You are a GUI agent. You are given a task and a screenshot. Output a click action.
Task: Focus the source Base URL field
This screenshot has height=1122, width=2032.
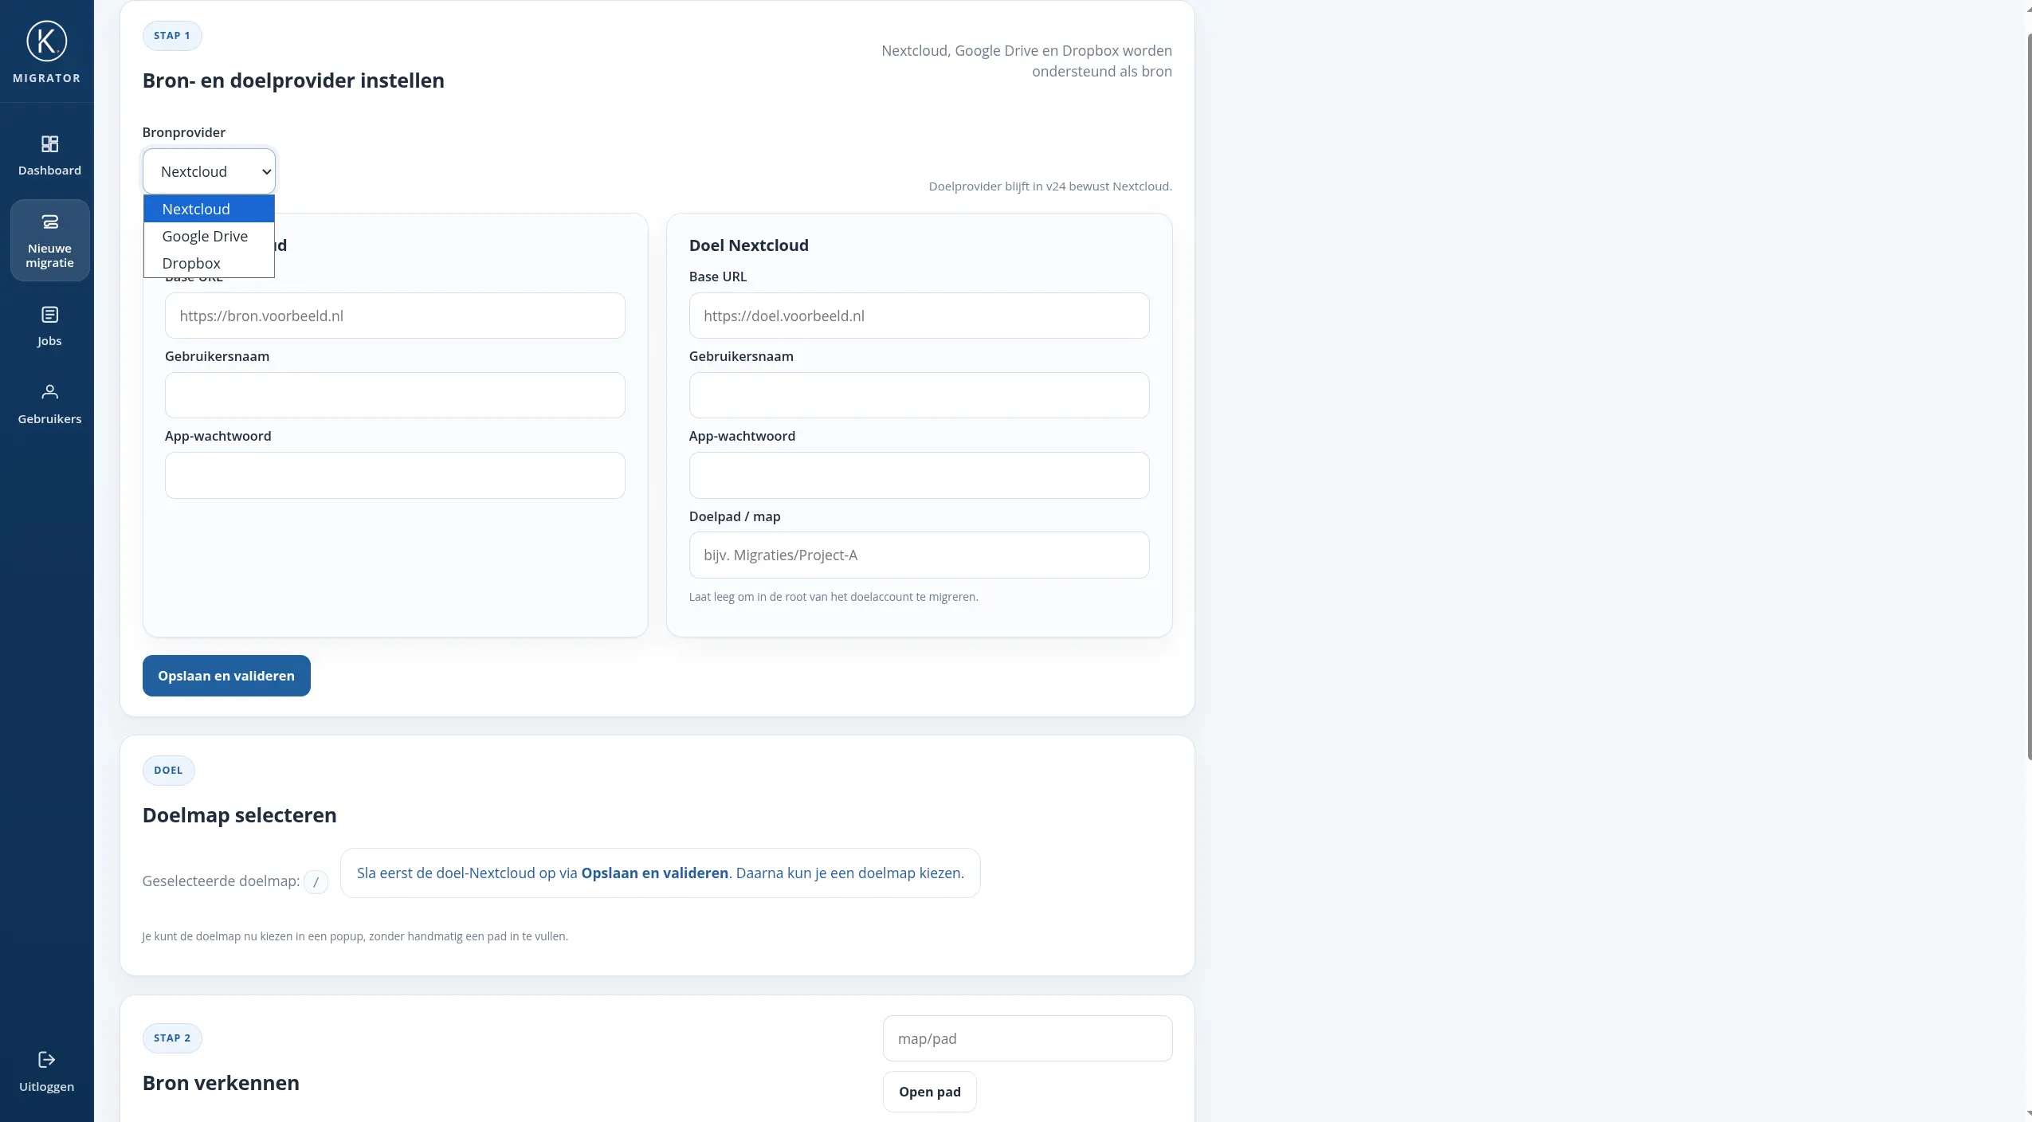tap(394, 316)
